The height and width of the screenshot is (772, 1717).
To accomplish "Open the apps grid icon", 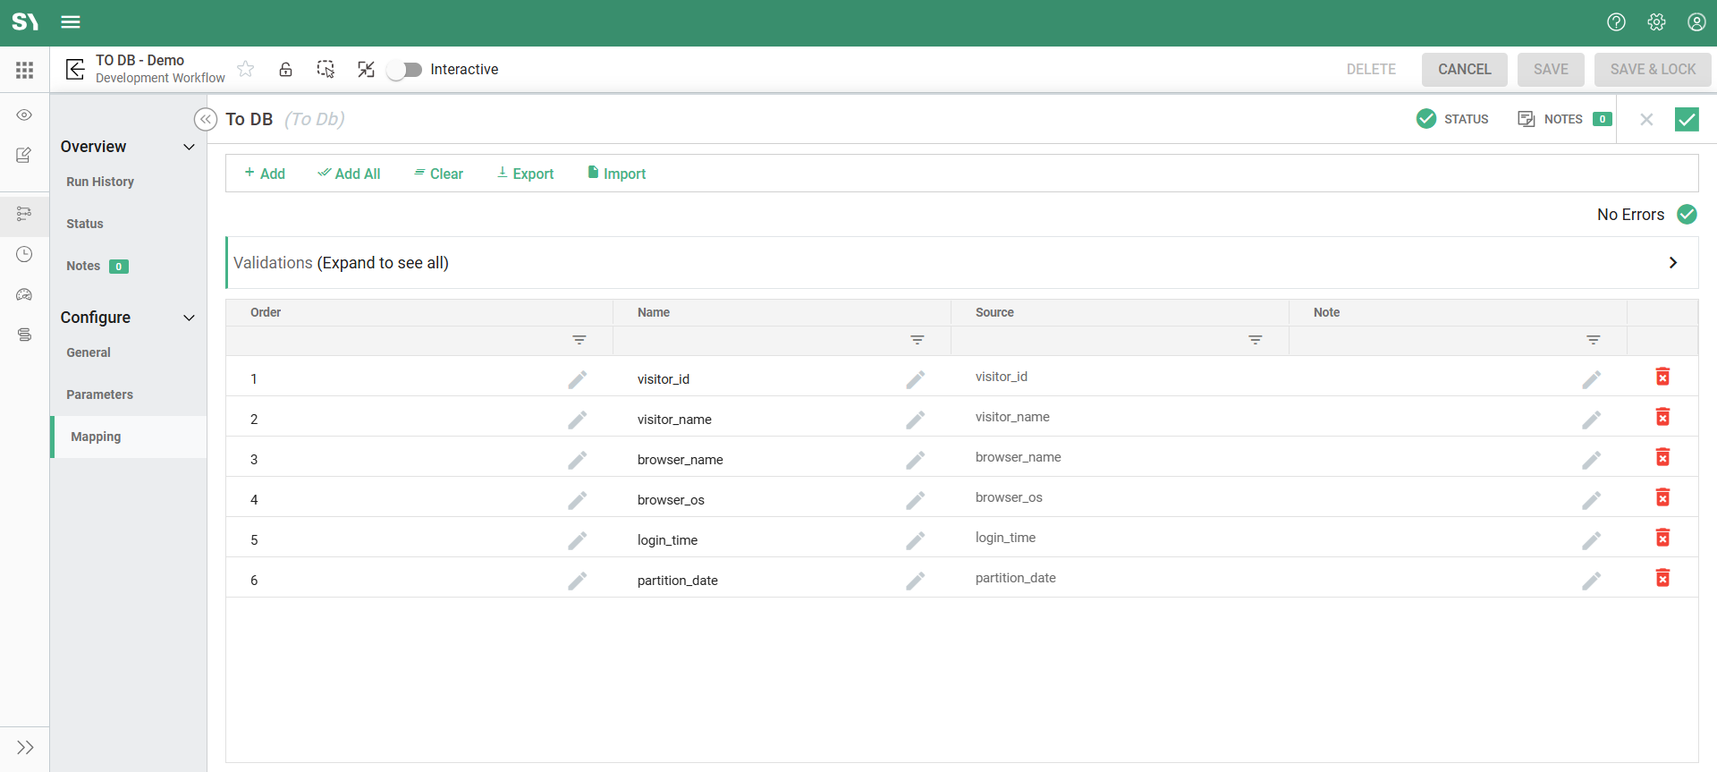I will pos(24,70).
